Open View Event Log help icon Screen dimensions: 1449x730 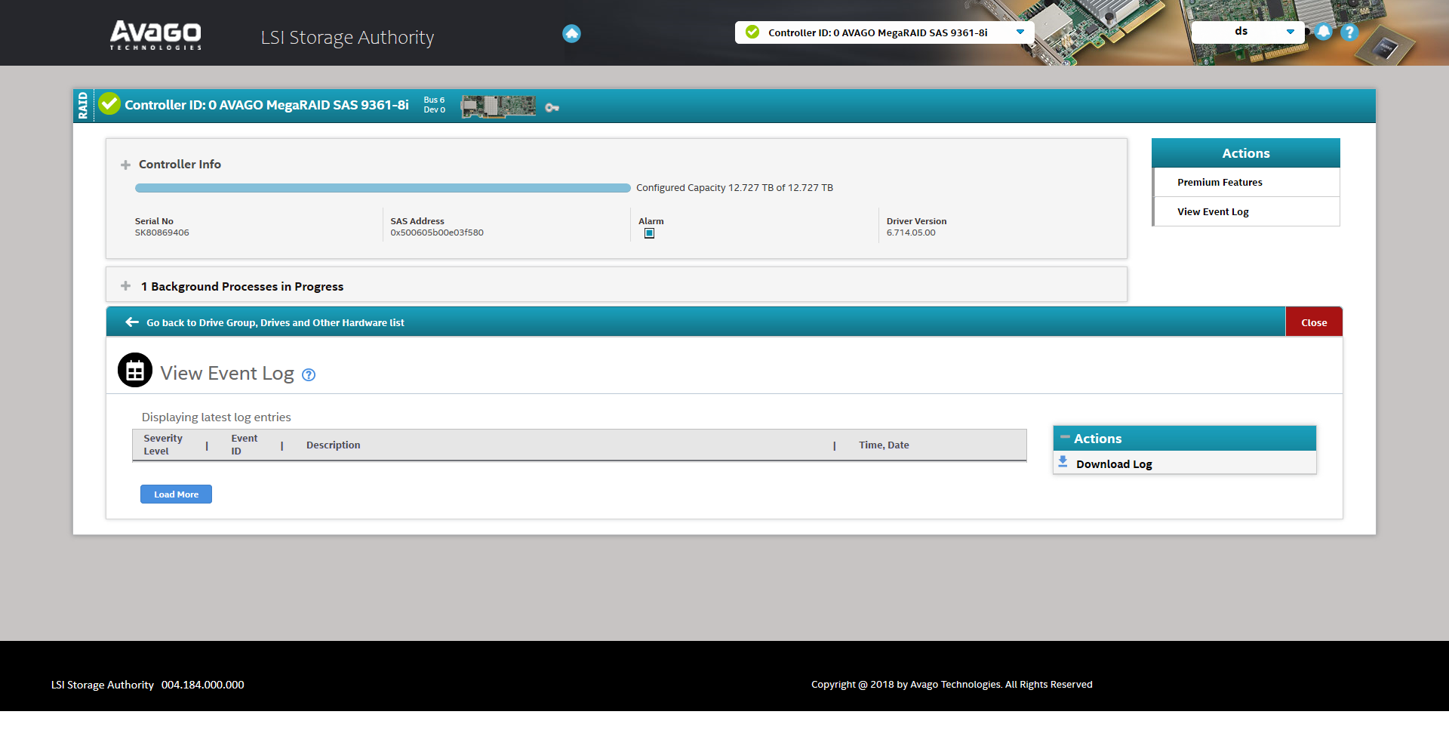(x=309, y=374)
